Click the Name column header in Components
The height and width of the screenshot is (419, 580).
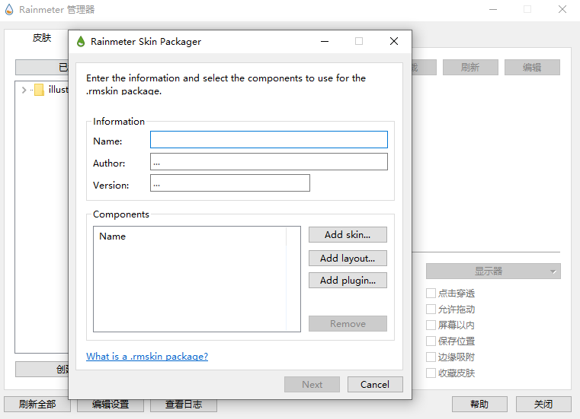coord(190,236)
